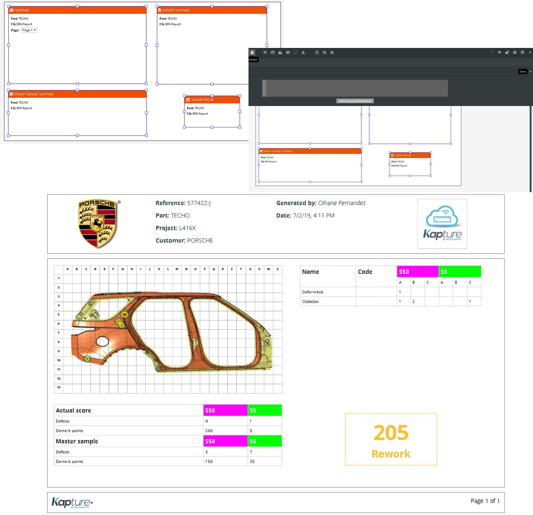This screenshot has height=515, width=533.
Task: Click the Porsche crest logo
Action: pos(98,224)
